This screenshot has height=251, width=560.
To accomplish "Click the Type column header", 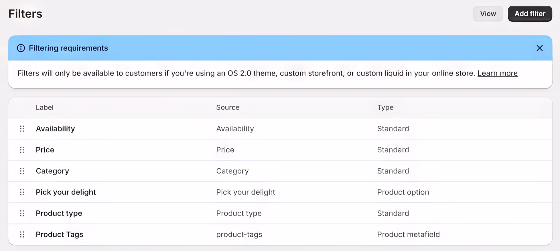I will click(x=385, y=107).
